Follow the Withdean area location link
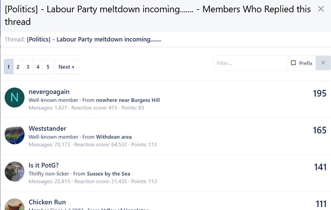This screenshot has width=331, height=210. [114, 137]
